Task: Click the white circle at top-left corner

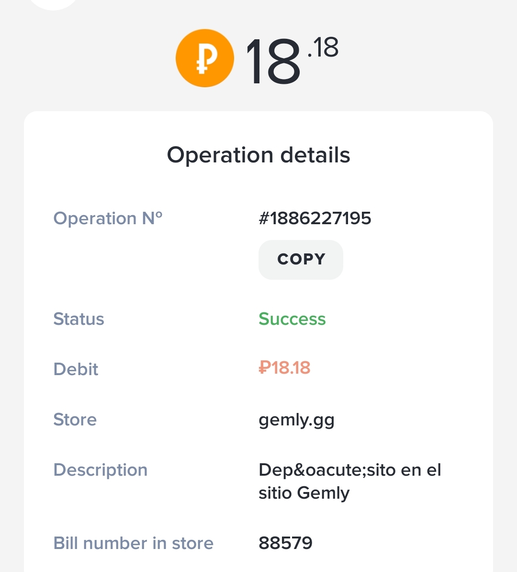Action: coord(53,4)
